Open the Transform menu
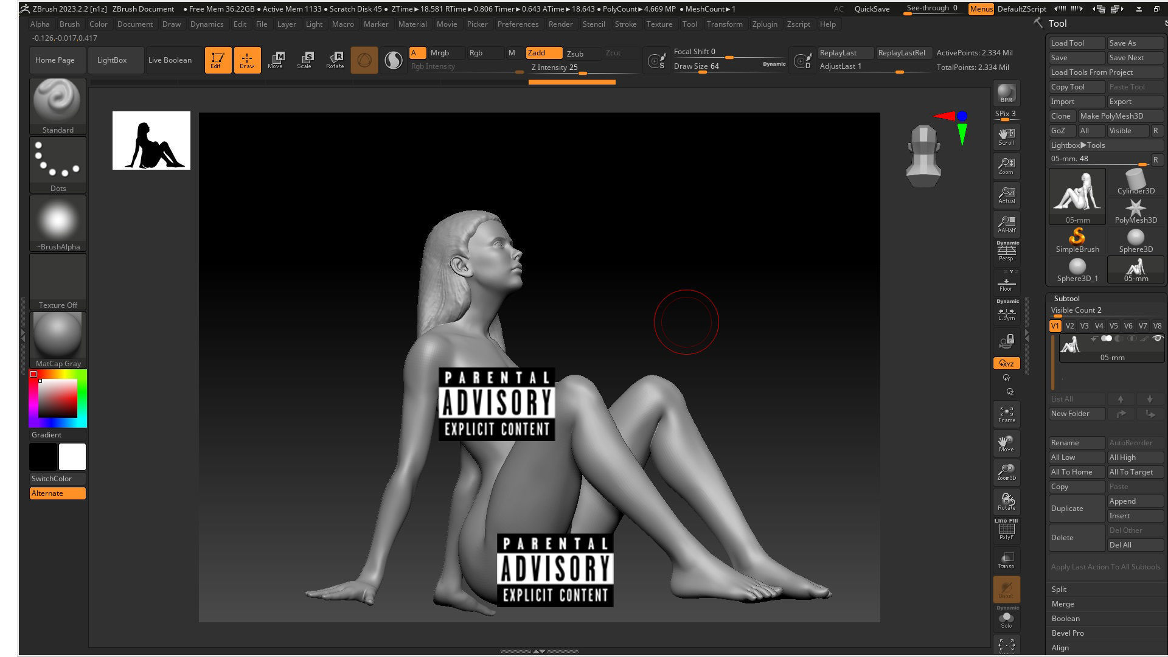1168x657 pixels. tap(724, 24)
